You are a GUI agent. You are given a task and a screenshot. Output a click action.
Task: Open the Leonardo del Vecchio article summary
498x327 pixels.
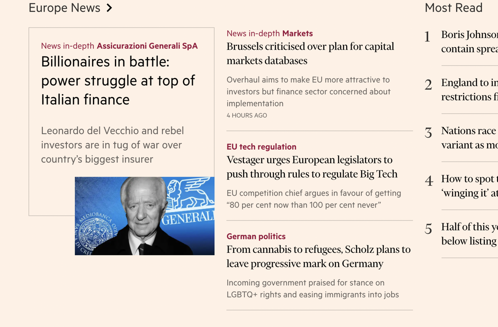pos(112,145)
